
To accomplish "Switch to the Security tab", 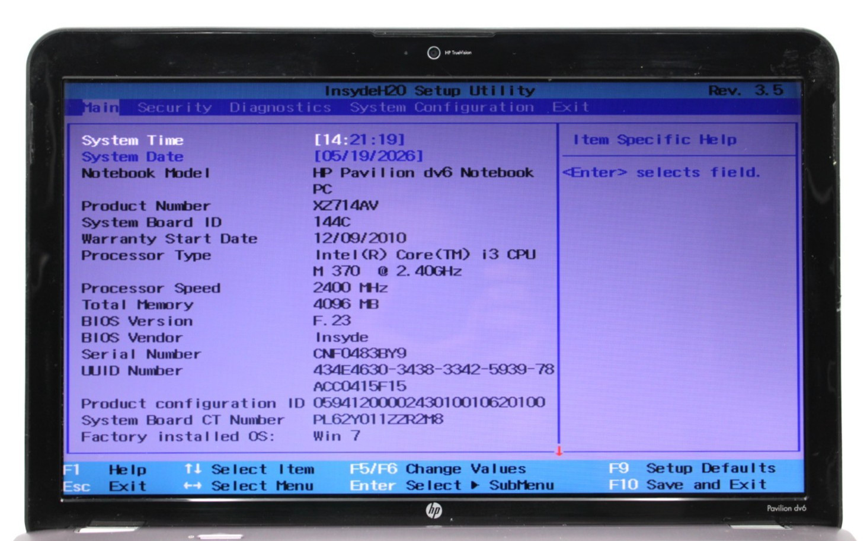I will click(x=175, y=107).
